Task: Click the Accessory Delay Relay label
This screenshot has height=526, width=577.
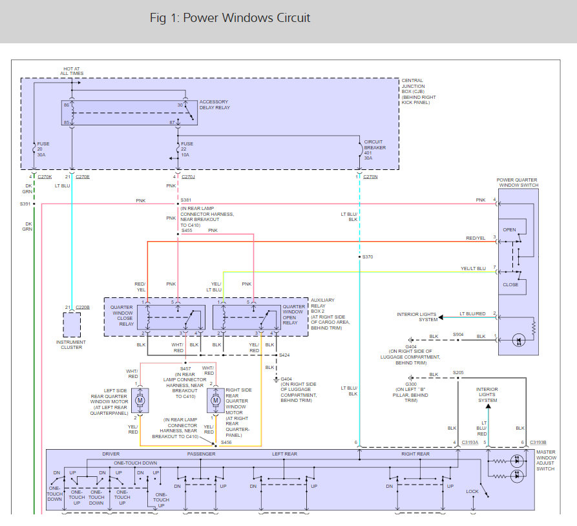Action: click(214, 105)
